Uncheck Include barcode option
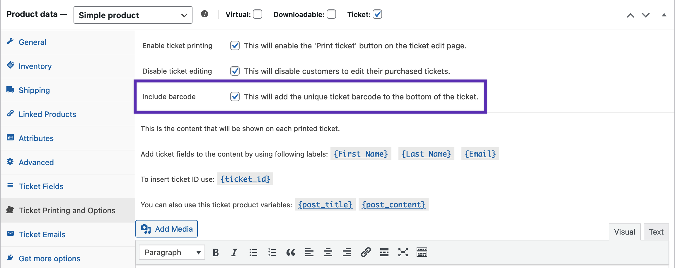Image resolution: width=675 pixels, height=268 pixels. [x=235, y=96]
